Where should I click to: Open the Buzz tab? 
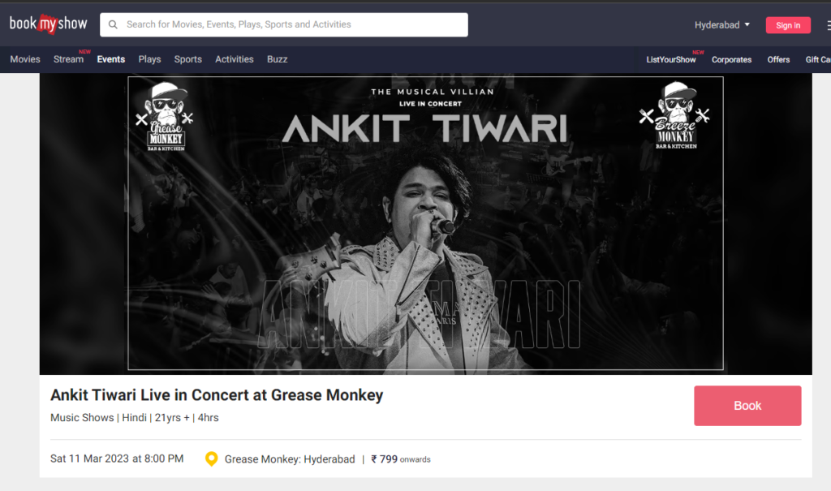[278, 59]
